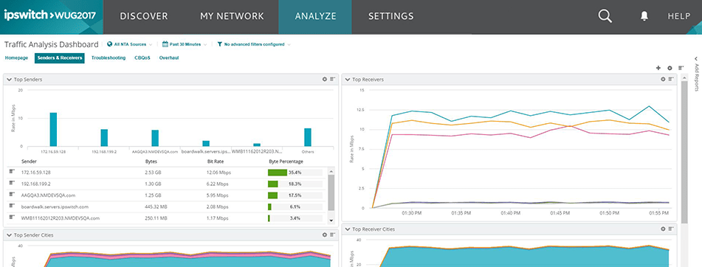Click sender 172.16.59.128 in table
Screen dimensions: 702x267
[36, 172]
